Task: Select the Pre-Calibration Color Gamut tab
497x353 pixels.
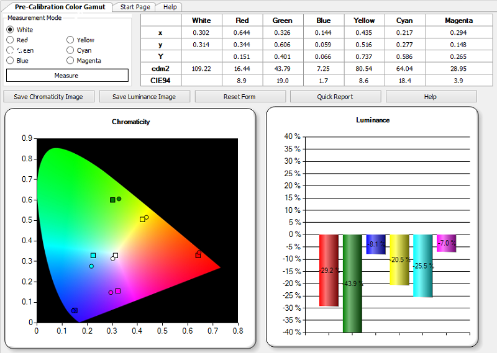Action: [x=60, y=7]
